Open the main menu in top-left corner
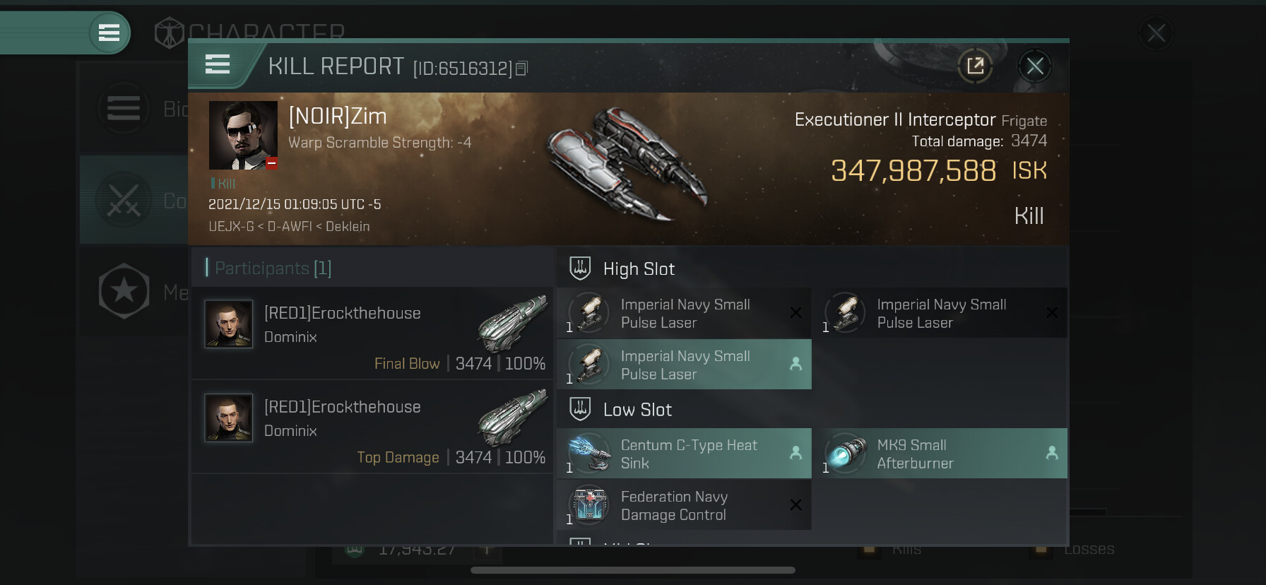Viewport: 1266px width, 585px height. (109, 32)
